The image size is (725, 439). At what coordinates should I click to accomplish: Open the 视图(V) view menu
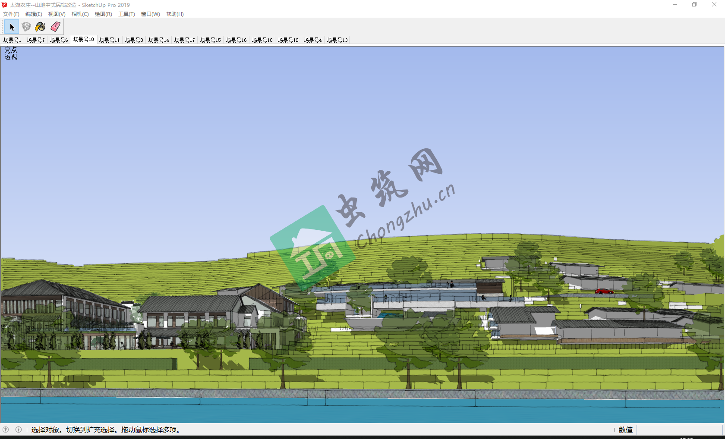click(x=57, y=14)
